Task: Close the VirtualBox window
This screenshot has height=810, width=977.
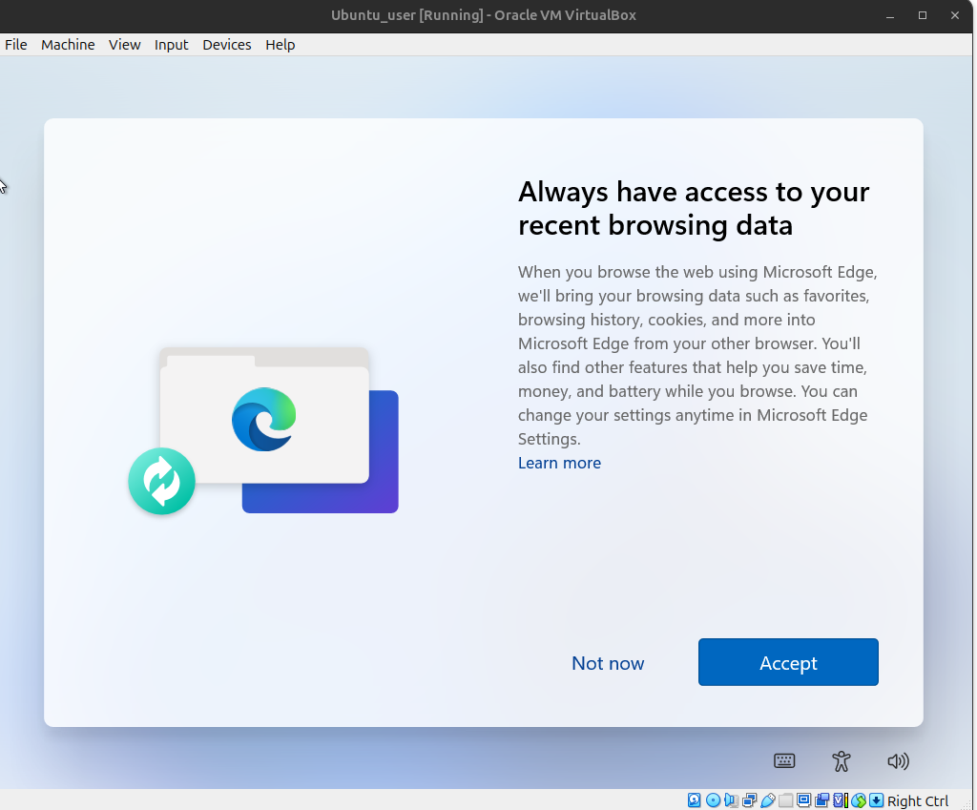Action: pos(954,15)
